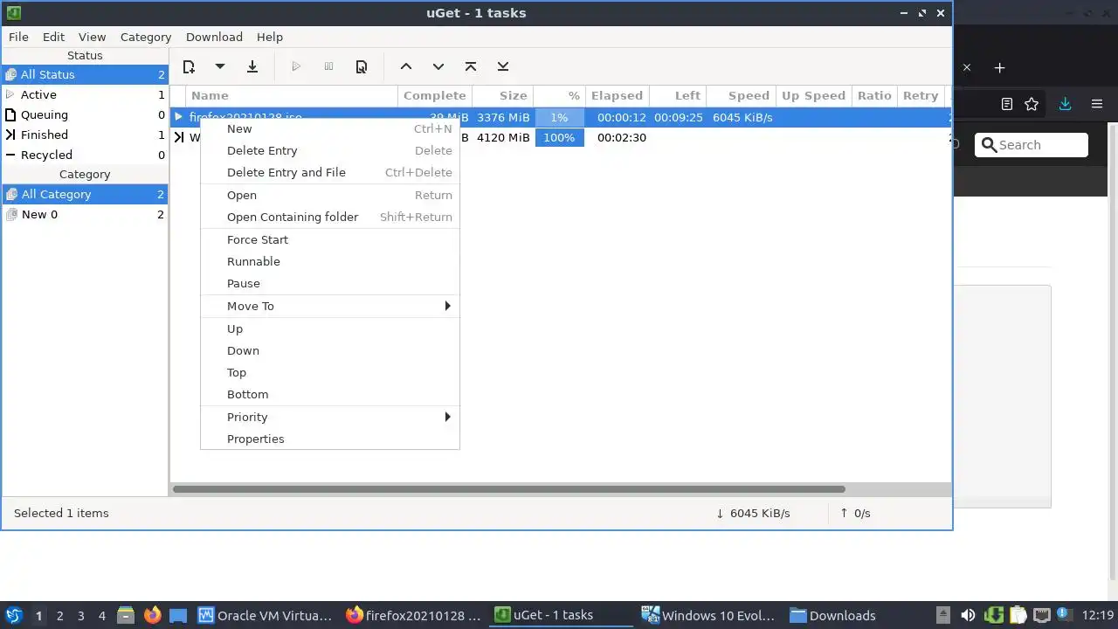Viewport: 1118px width, 629px height.
Task: Choose Delete Entry and File
Action: tap(330, 172)
